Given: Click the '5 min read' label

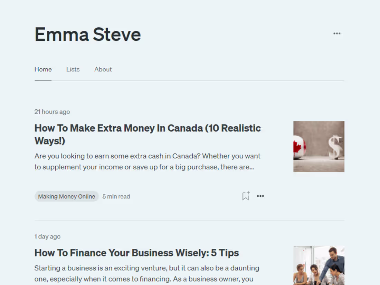Looking at the screenshot, I should click(x=116, y=196).
